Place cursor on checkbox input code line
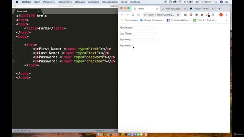Image resolution: width=244 pixels, height=137 pixels. click(74, 61)
